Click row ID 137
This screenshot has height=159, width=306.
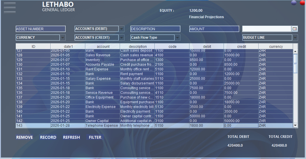click(33, 97)
